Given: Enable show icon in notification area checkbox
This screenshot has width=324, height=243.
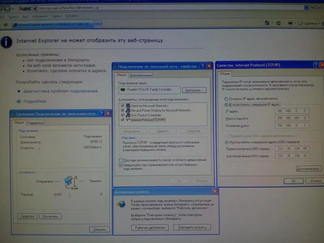Looking at the screenshot, I should [121, 160].
